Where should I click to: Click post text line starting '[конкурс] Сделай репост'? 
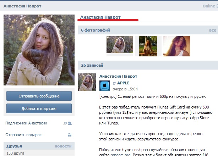[x=153, y=96]
